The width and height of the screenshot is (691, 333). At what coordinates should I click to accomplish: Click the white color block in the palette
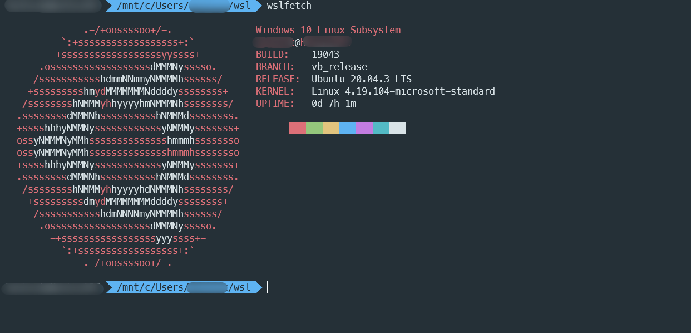[x=398, y=128]
